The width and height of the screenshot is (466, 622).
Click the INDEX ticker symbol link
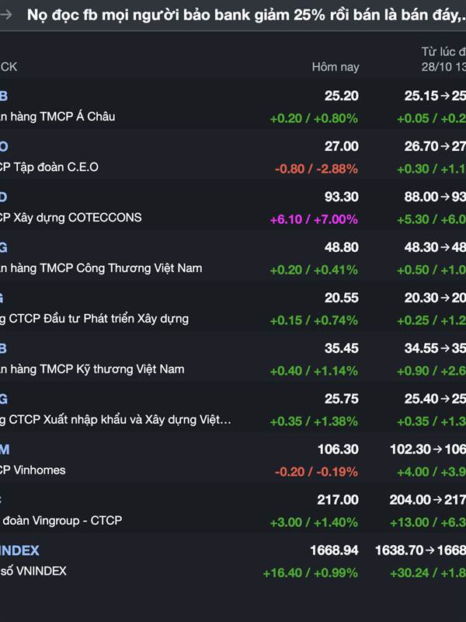point(19,550)
